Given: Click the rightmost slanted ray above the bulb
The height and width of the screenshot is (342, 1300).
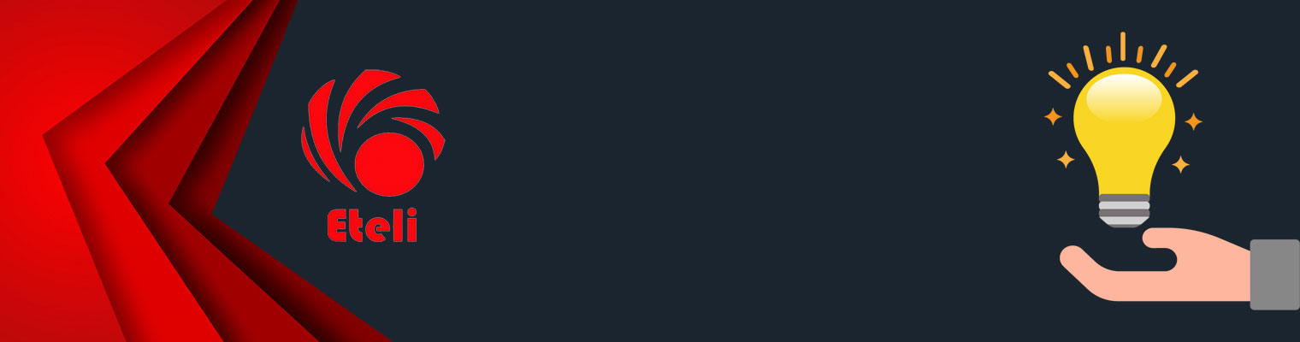Looking at the screenshot, I should [x=1187, y=79].
